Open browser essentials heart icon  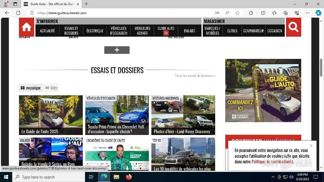(297, 13)
